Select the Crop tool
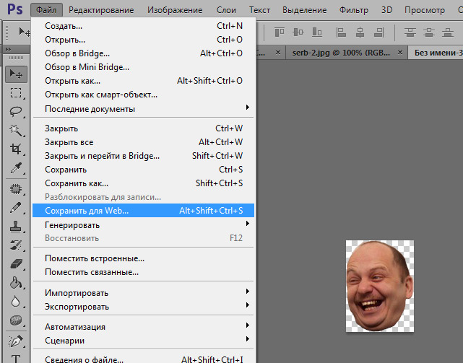463x363 pixels. coord(15,149)
